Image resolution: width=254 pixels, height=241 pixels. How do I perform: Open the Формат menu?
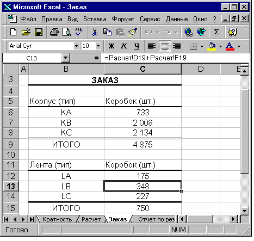(x=123, y=19)
